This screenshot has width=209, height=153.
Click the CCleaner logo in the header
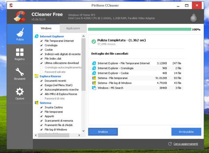tap(20, 16)
